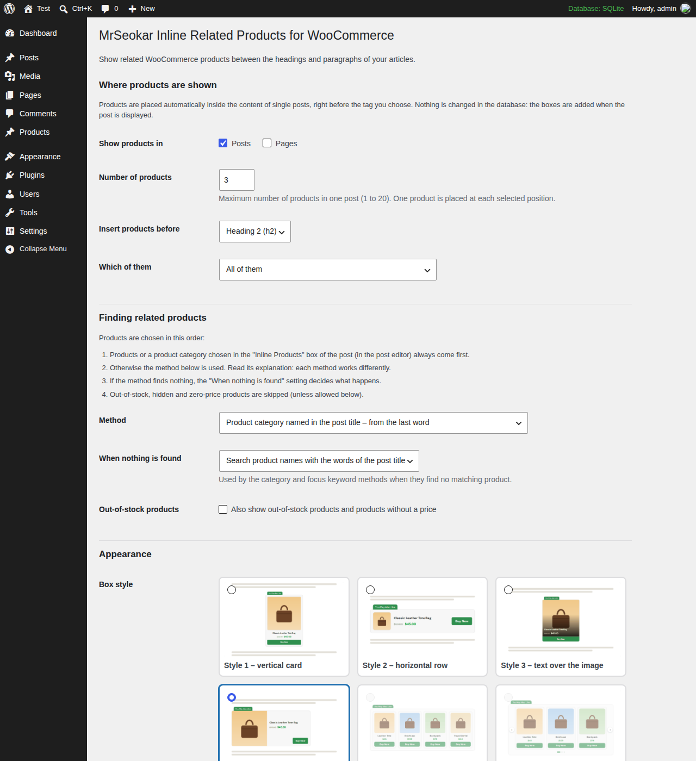The height and width of the screenshot is (761, 696).
Task: Click the New link in admin bar
Action: click(147, 9)
